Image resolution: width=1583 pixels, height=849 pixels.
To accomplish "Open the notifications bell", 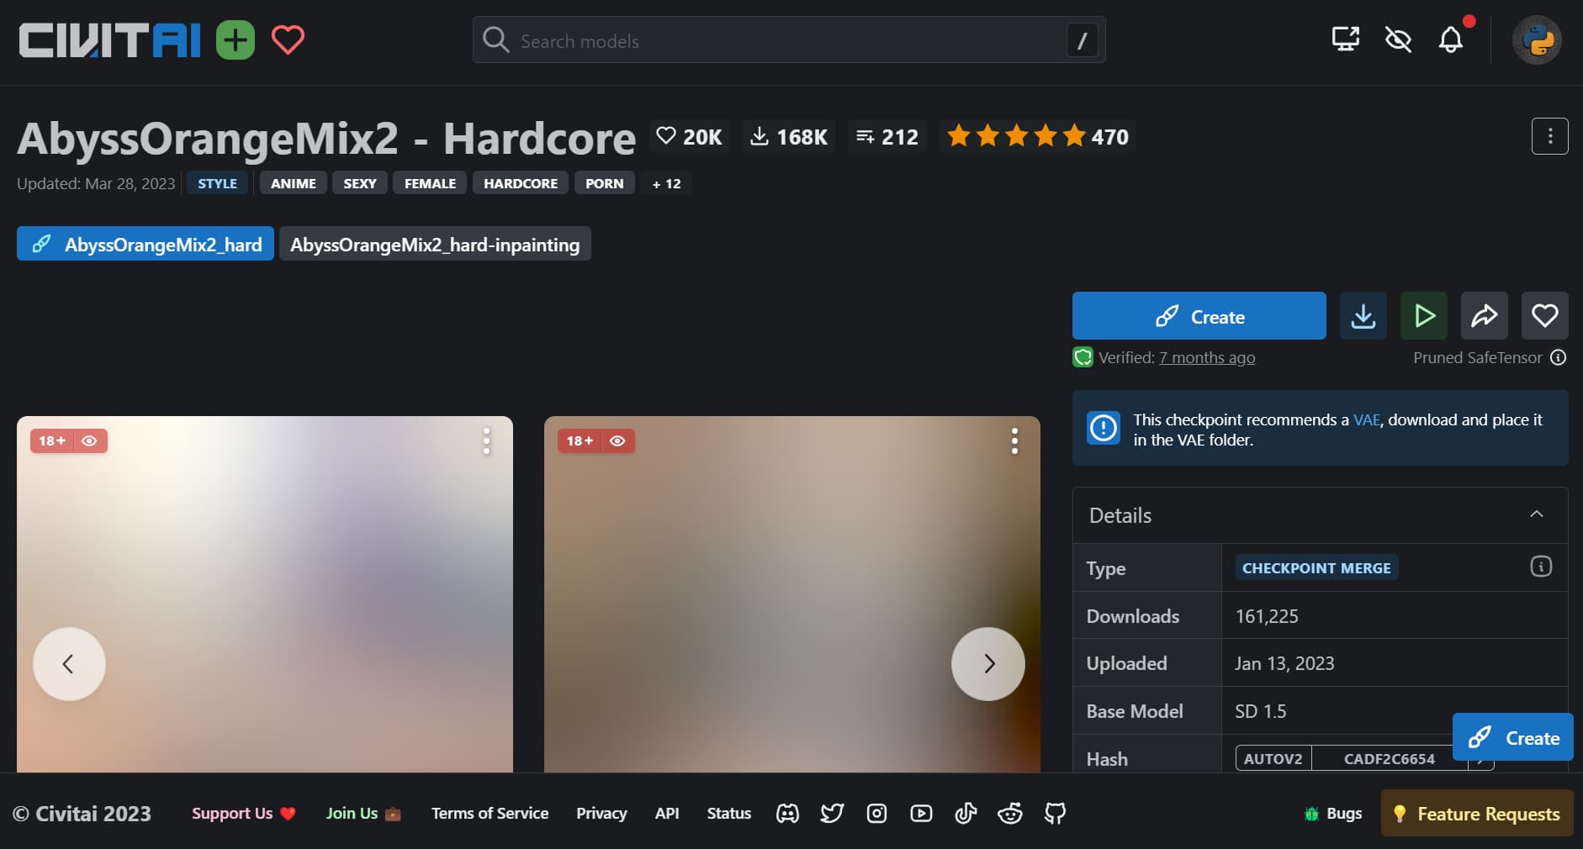I will coord(1451,40).
